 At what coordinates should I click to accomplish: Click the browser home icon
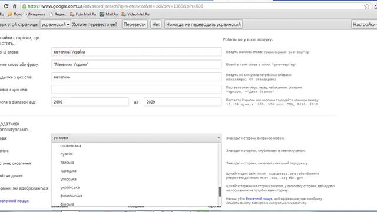coord(15,6)
